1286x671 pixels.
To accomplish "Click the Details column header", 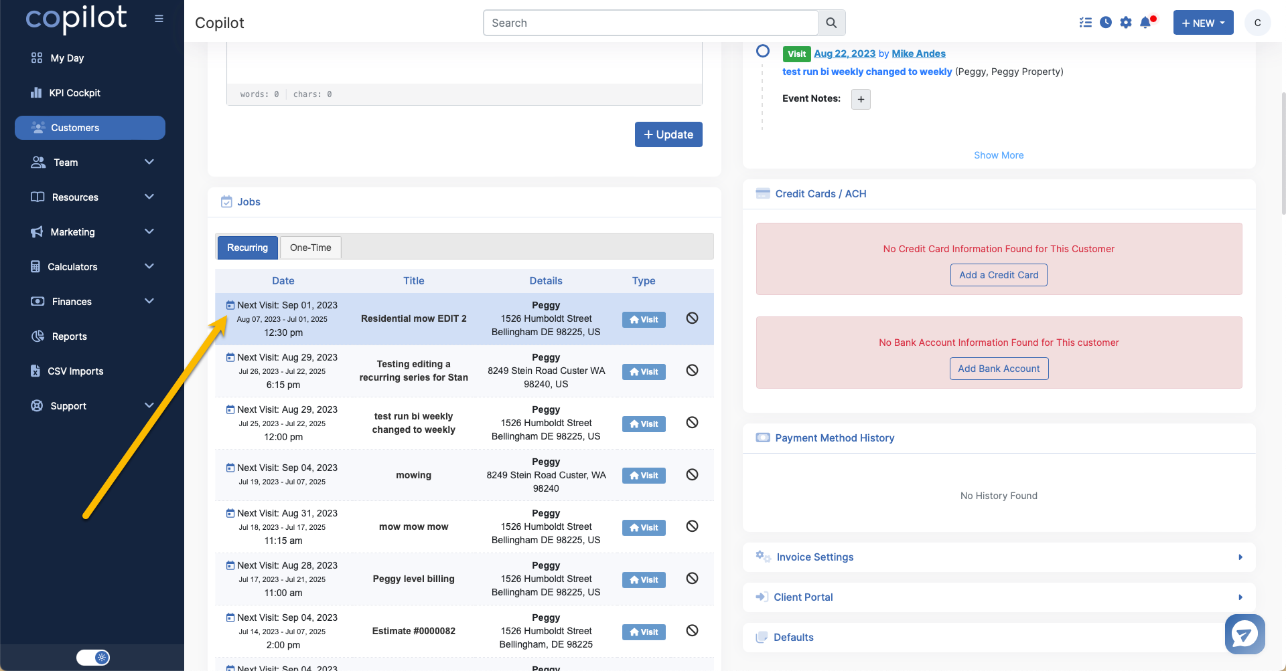I will pyautogui.click(x=546, y=281).
